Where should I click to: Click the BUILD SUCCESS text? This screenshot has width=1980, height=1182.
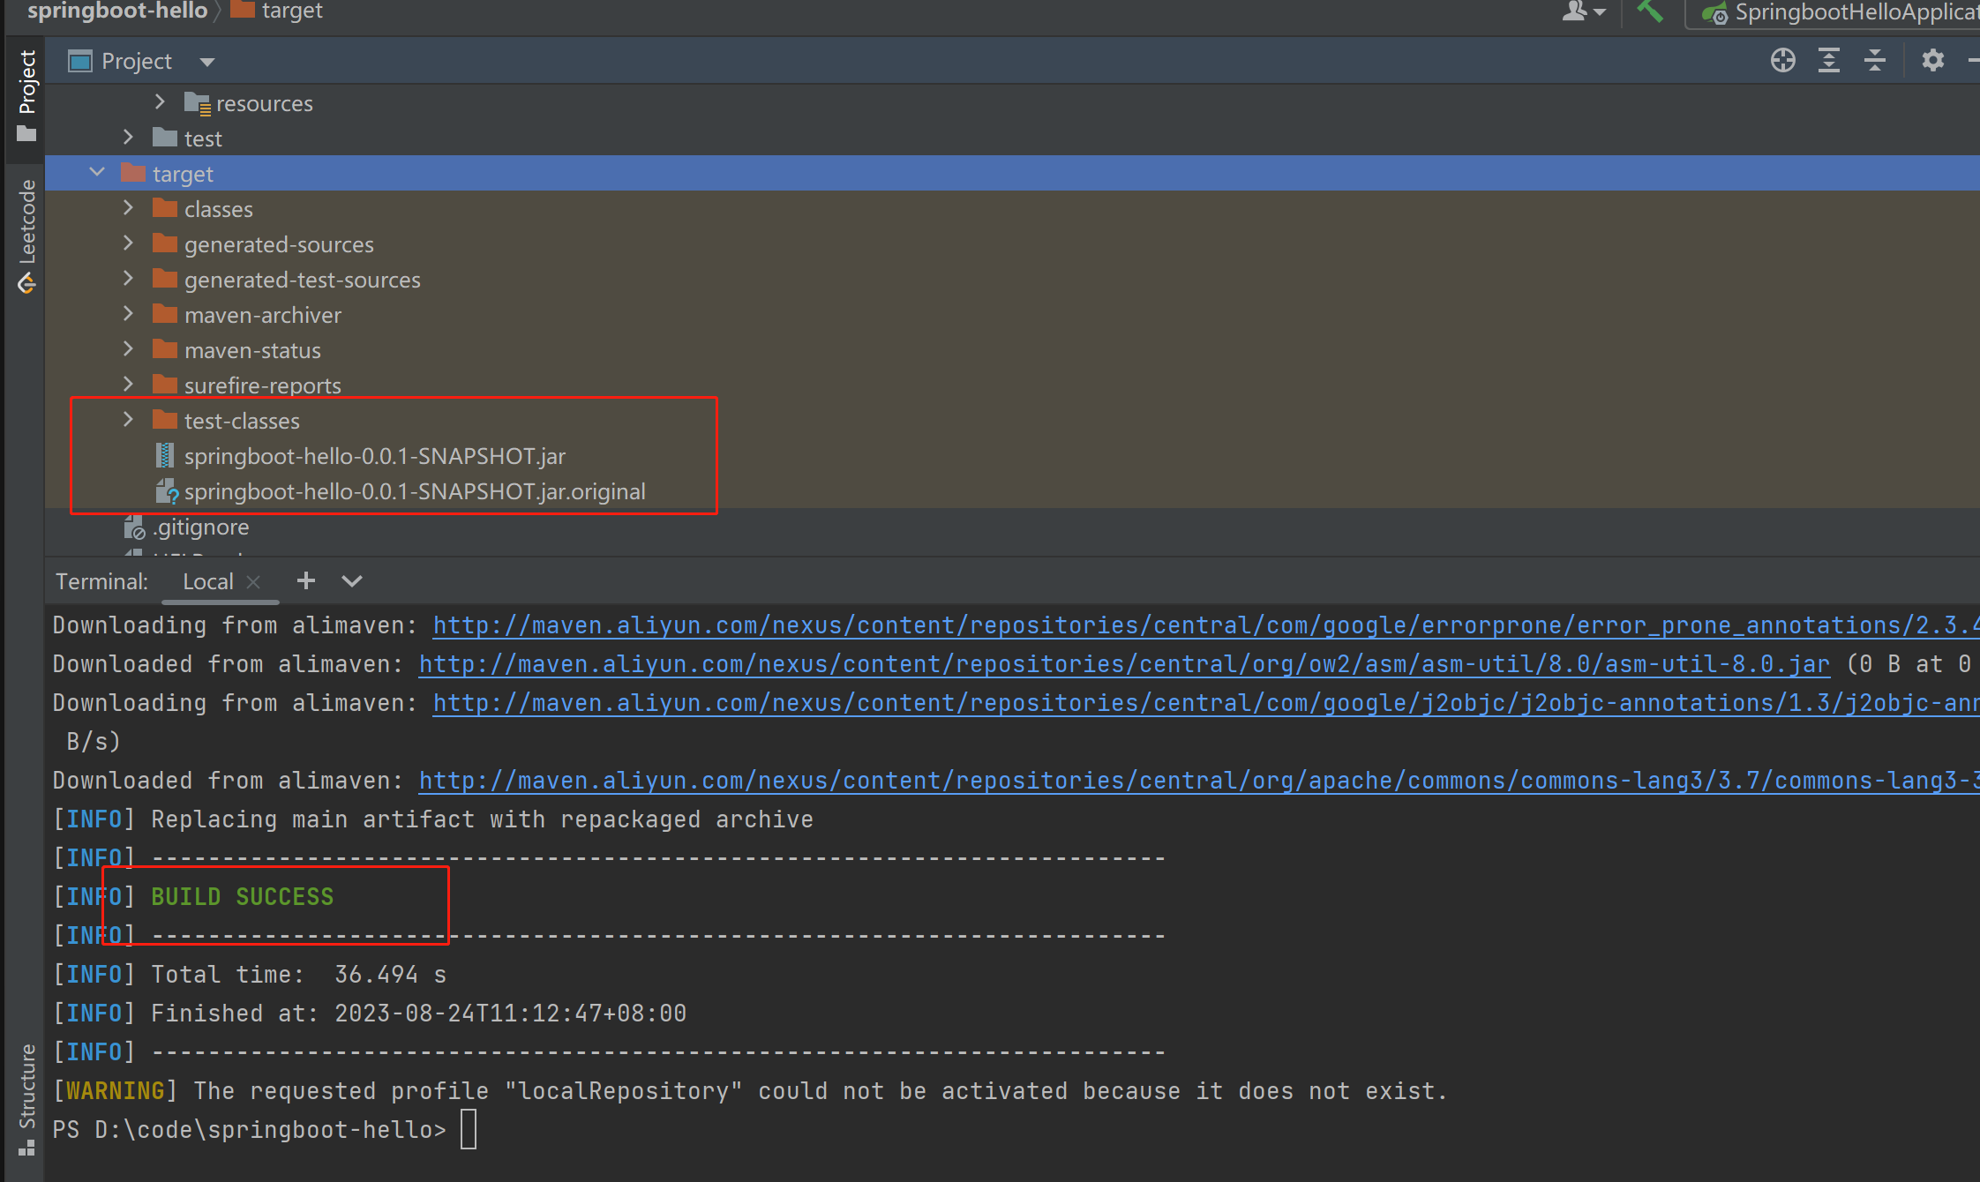click(x=242, y=897)
